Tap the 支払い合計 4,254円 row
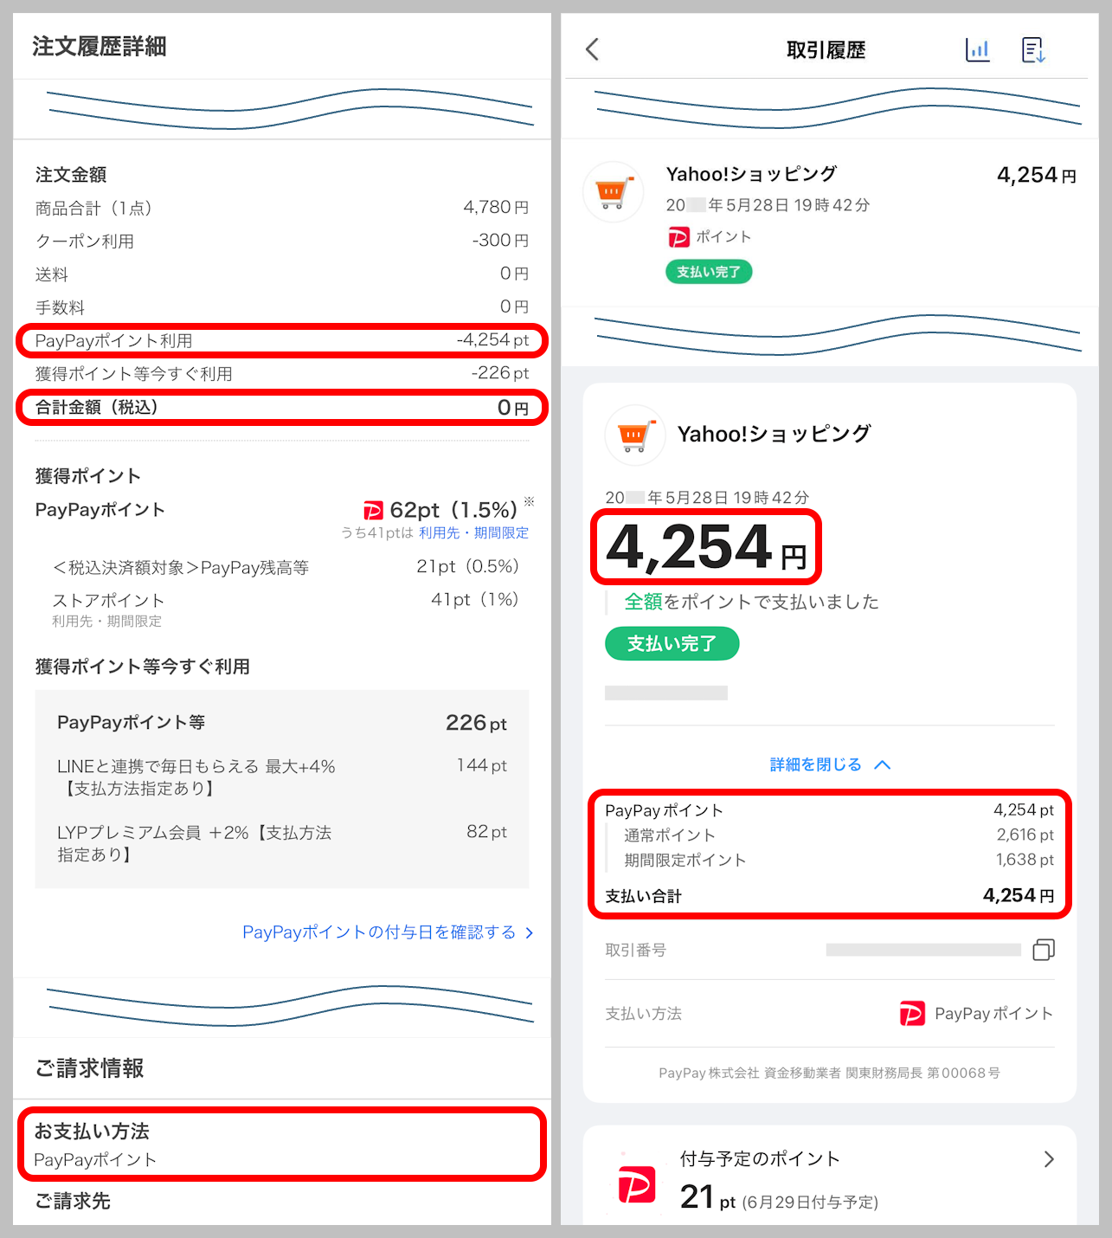 (829, 896)
